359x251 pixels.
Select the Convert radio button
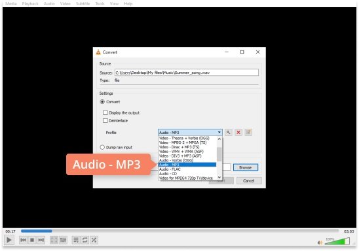tap(102, 101)
